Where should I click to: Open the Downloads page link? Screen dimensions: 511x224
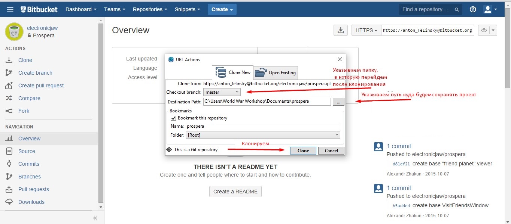[x=31, y=202]
